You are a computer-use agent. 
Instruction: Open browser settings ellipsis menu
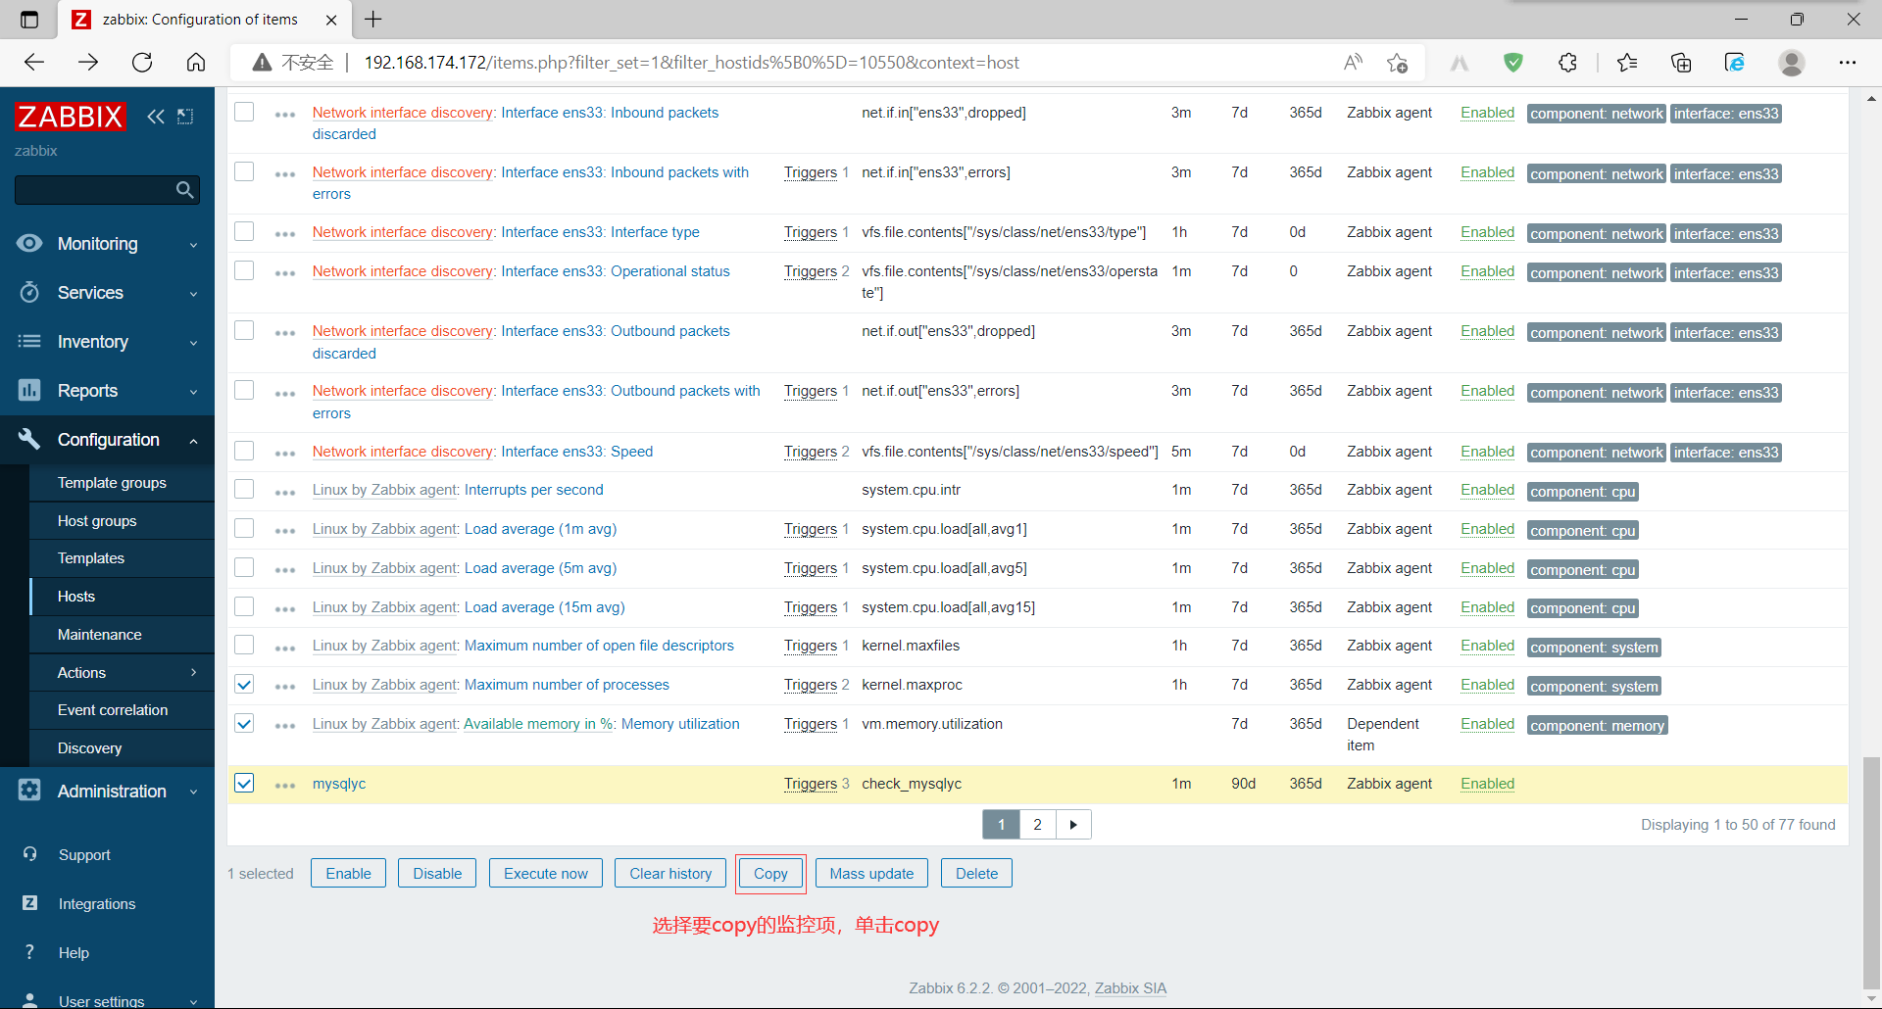[x=1848, y=63]
